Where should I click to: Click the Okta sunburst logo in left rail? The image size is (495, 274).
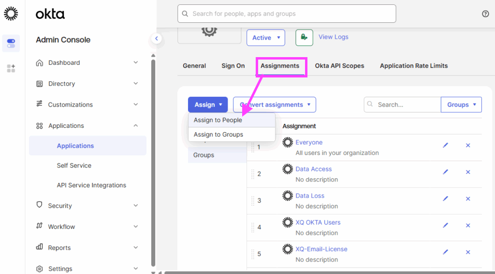click(11, 14)
